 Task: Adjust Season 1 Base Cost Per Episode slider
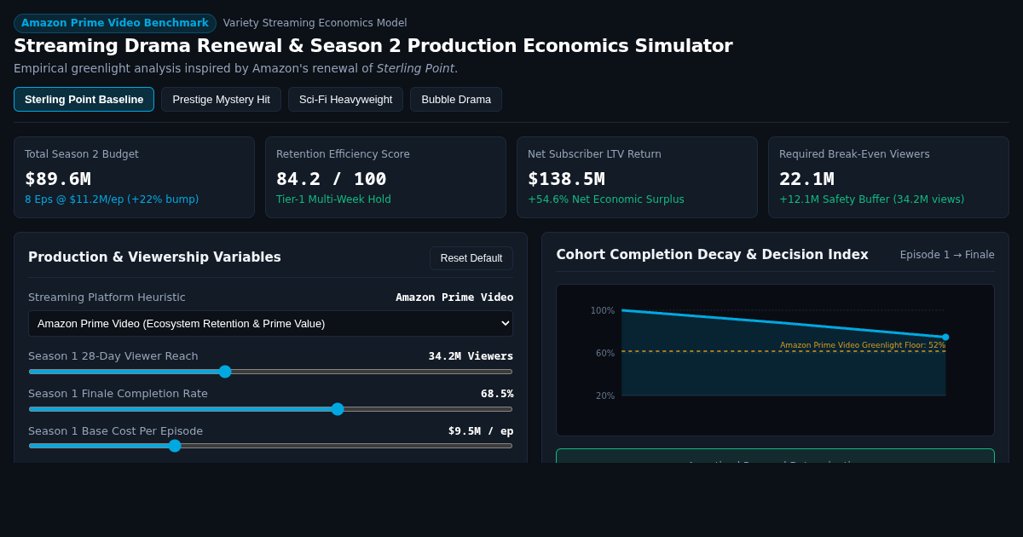point(270,446)
